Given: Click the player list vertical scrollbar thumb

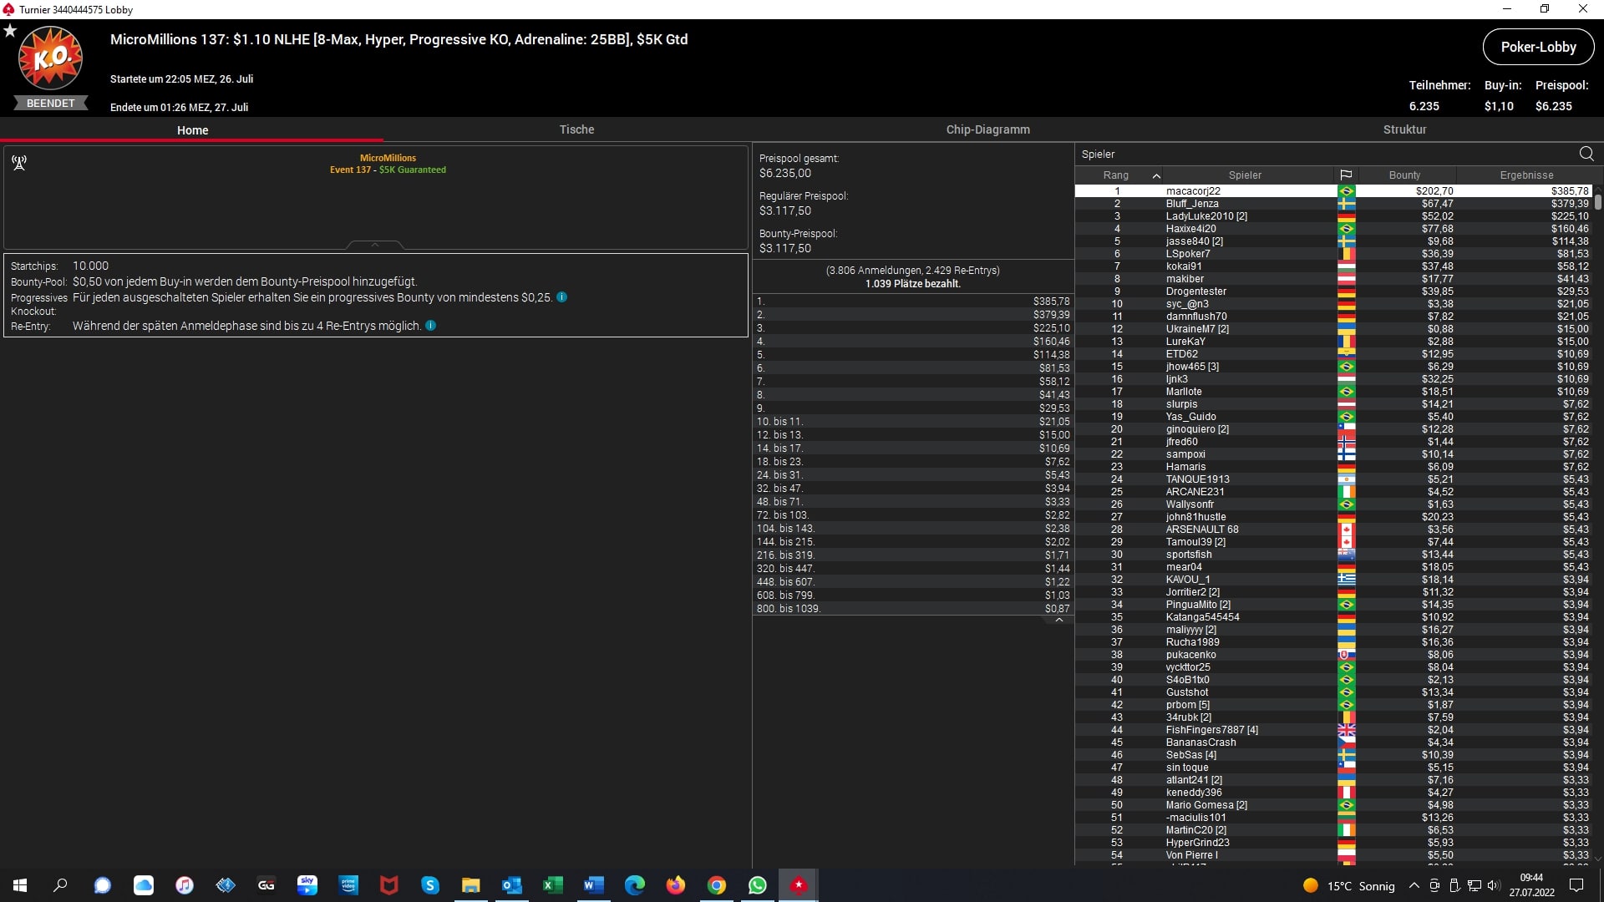Looking at the screenshot, I should click(x=1597, y=201).
